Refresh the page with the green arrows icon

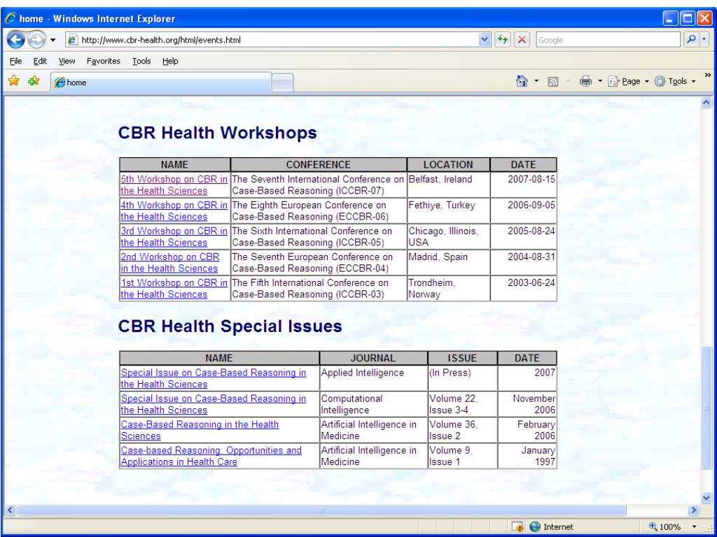point(503,40)
